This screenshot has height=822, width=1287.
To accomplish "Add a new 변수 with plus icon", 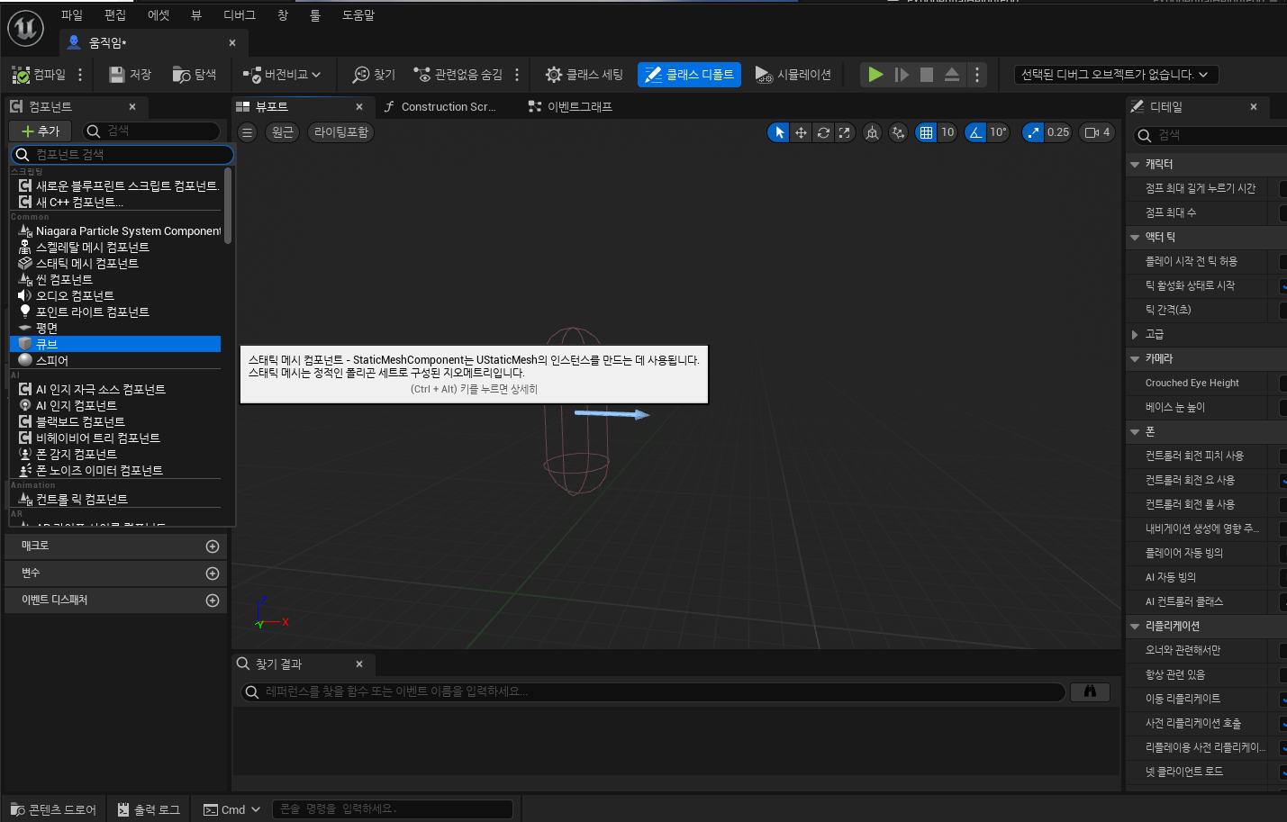I will tap(213, 574).
